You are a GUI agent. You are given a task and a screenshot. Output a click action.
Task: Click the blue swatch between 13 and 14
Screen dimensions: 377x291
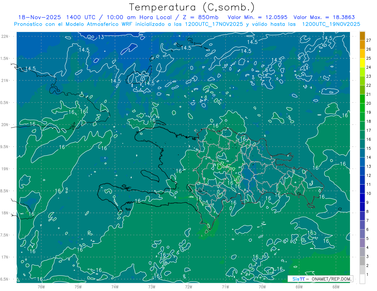[x=362, y=162]
